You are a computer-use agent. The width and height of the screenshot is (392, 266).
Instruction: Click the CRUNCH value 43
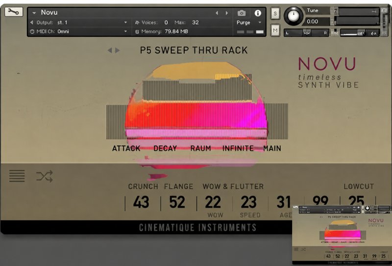click(141, 202)
